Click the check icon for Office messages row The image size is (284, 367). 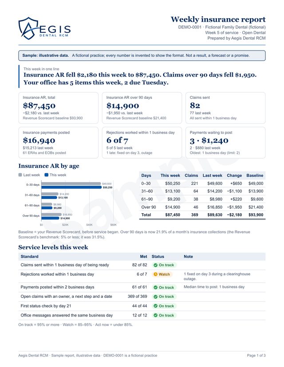click(x=155, y=315)
